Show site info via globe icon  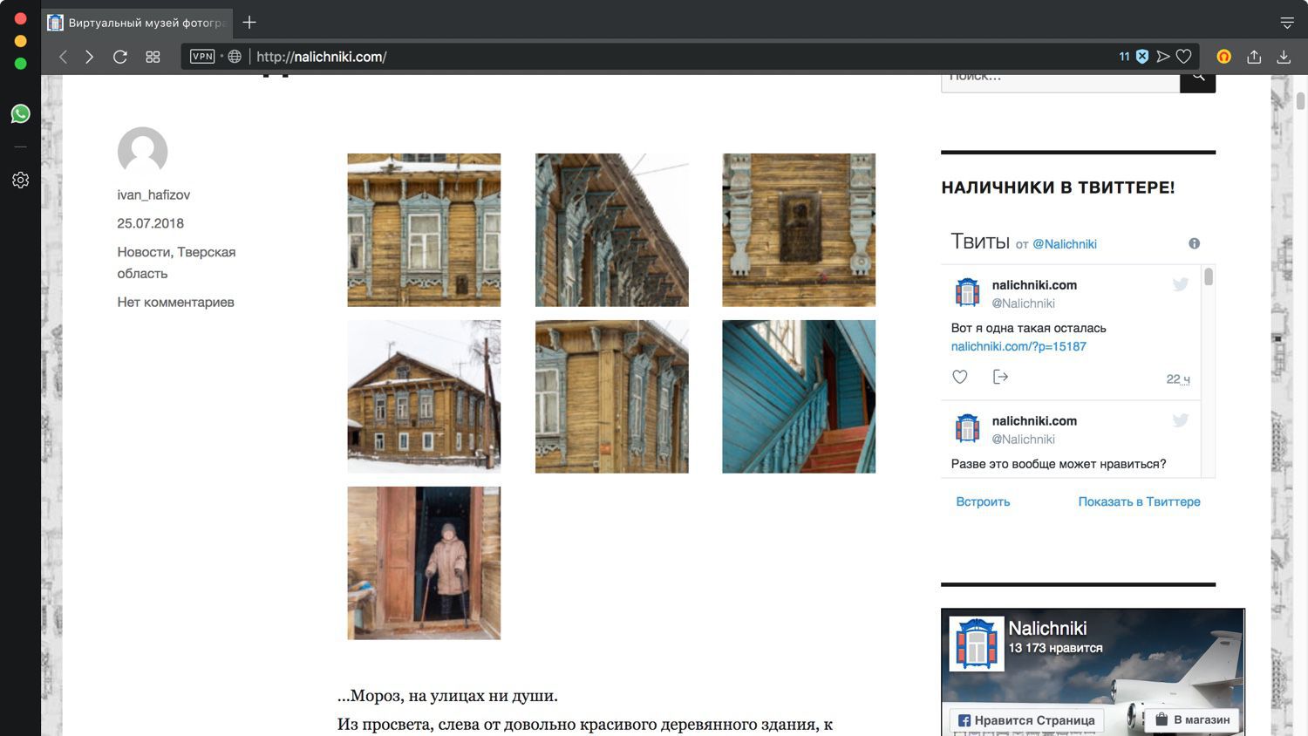click(x=235, y=57)
